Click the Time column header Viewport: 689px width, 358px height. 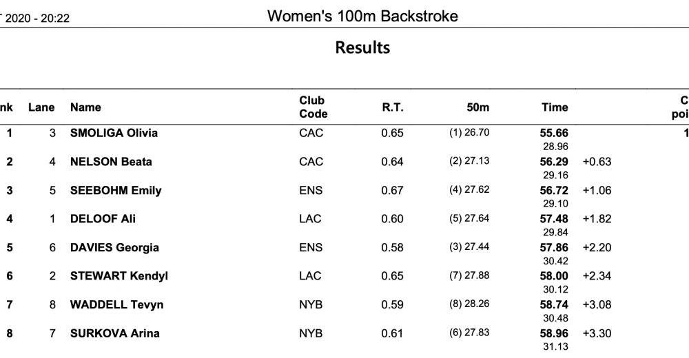555,107
